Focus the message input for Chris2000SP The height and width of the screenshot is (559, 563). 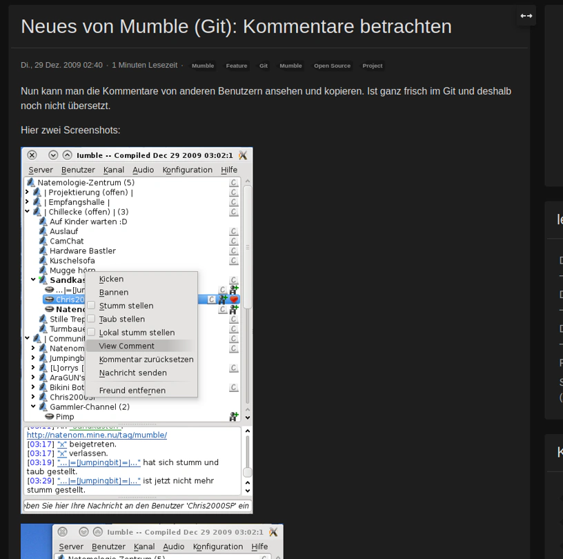point(138,506)
